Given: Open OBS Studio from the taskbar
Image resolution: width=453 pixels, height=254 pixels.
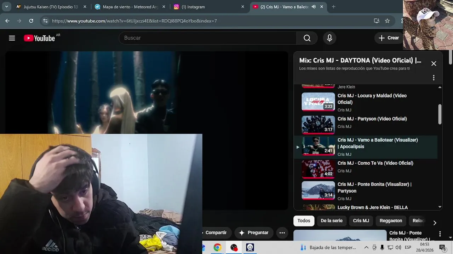Looking at the screenshot, I should coord(234,248).
